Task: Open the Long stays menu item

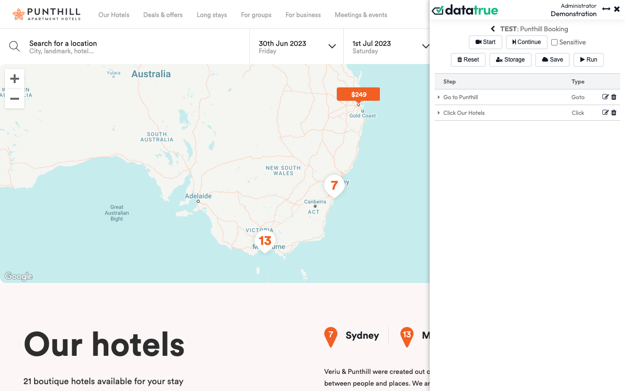Action: coord(211,15)
